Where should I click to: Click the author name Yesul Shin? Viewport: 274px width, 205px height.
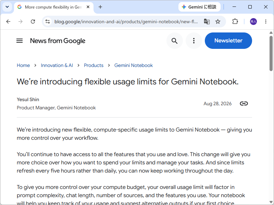click(x=28, y=99)
